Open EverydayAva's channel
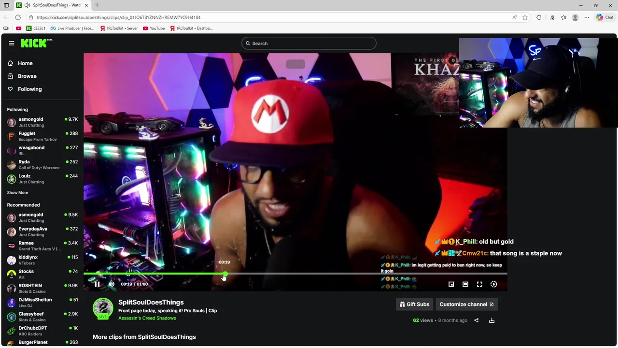Image resolution: width=618 pixels, height=348 pixels. click(42, 232)
